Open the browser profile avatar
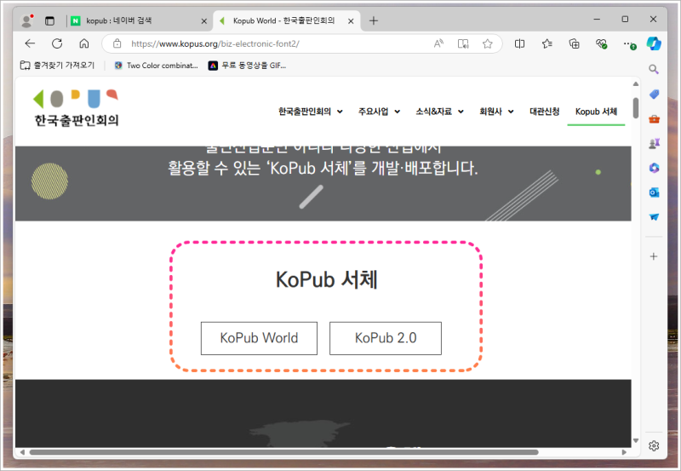The image size is (681, 471). point(27,20)
